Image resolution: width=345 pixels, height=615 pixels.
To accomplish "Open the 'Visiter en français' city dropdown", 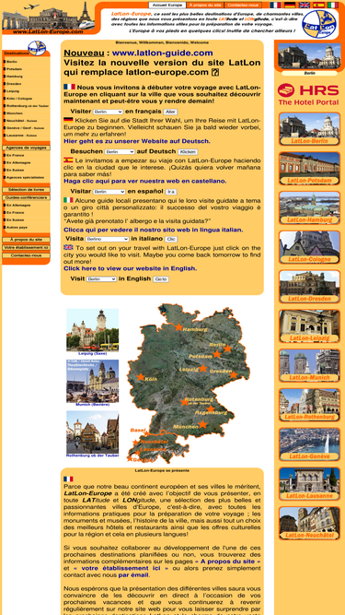I will 109,112.
